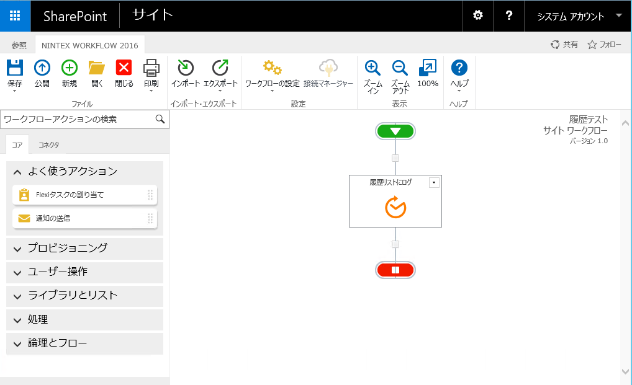Click the workflow action search field
This screenshot has height=385, width=632.
tap(78, 119)
